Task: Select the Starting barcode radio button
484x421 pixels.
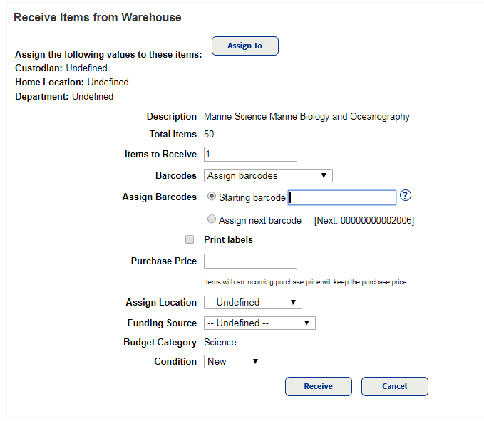Action: click(x=212, y=196)
